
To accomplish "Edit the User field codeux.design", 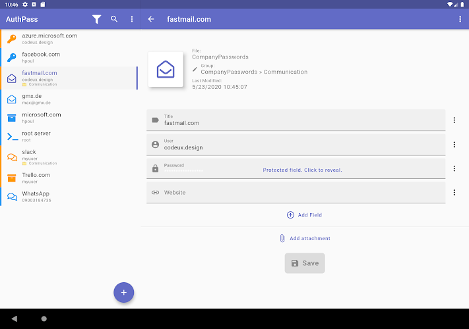I will [x=296, y=144].
